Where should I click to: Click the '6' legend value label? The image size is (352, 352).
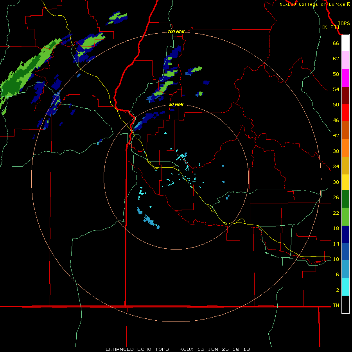pos(338,275)
